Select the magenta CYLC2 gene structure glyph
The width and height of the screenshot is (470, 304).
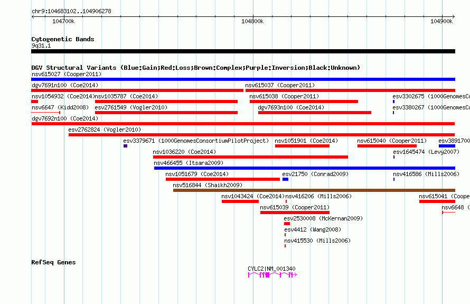click(x=272, y=275)
